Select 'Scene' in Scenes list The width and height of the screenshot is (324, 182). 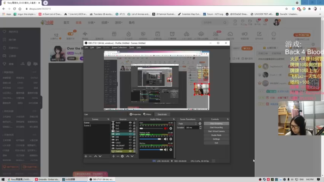(97, 123)
